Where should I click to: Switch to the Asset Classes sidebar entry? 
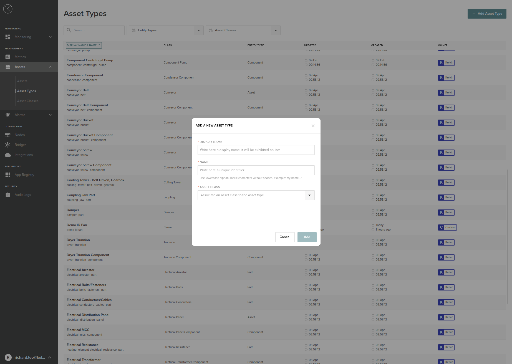coord(28,101)
